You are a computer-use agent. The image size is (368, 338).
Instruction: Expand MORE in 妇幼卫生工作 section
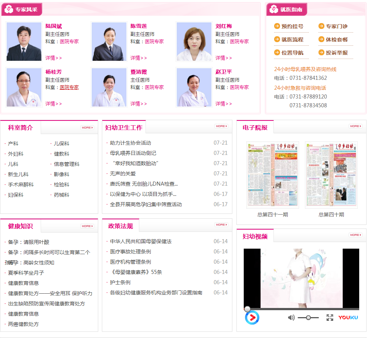pos(221,126)
